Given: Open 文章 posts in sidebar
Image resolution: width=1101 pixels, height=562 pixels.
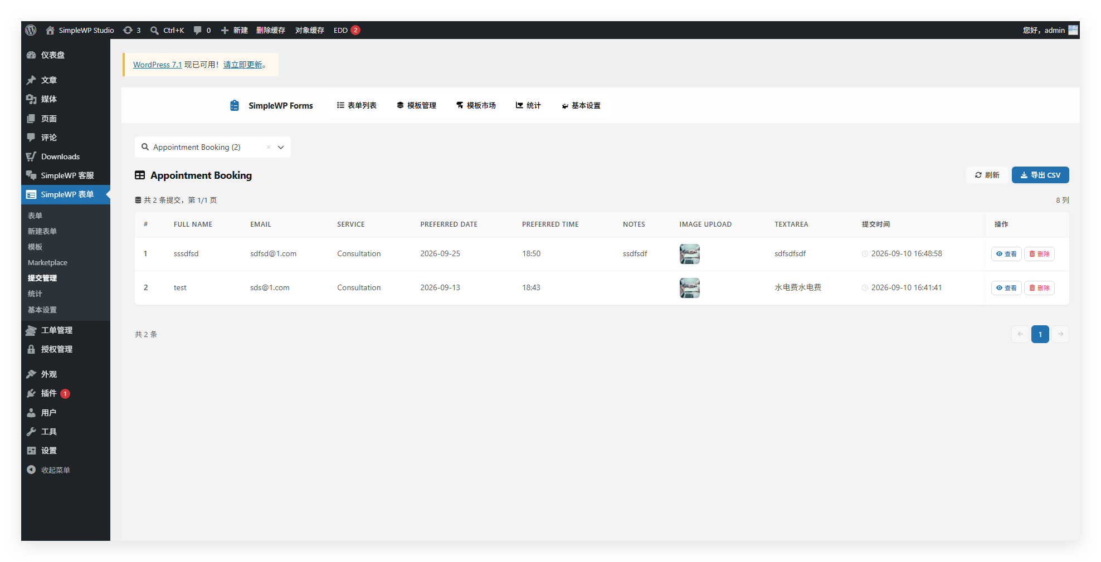Looking at the screenshot, I should [x=66, y=80].
